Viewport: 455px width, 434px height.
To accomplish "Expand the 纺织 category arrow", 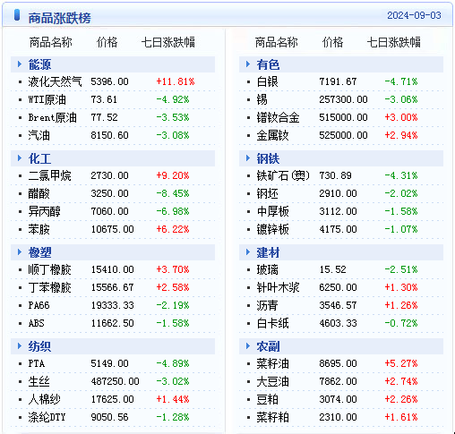I will [20, 345].
